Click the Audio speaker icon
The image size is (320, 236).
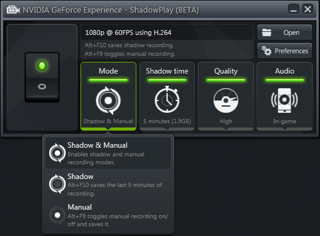pyautogui.click(x=284, y=101)
